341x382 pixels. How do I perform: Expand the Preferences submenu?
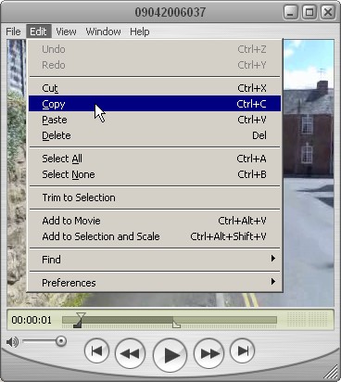pyautogui.click(x=155, y=283)
